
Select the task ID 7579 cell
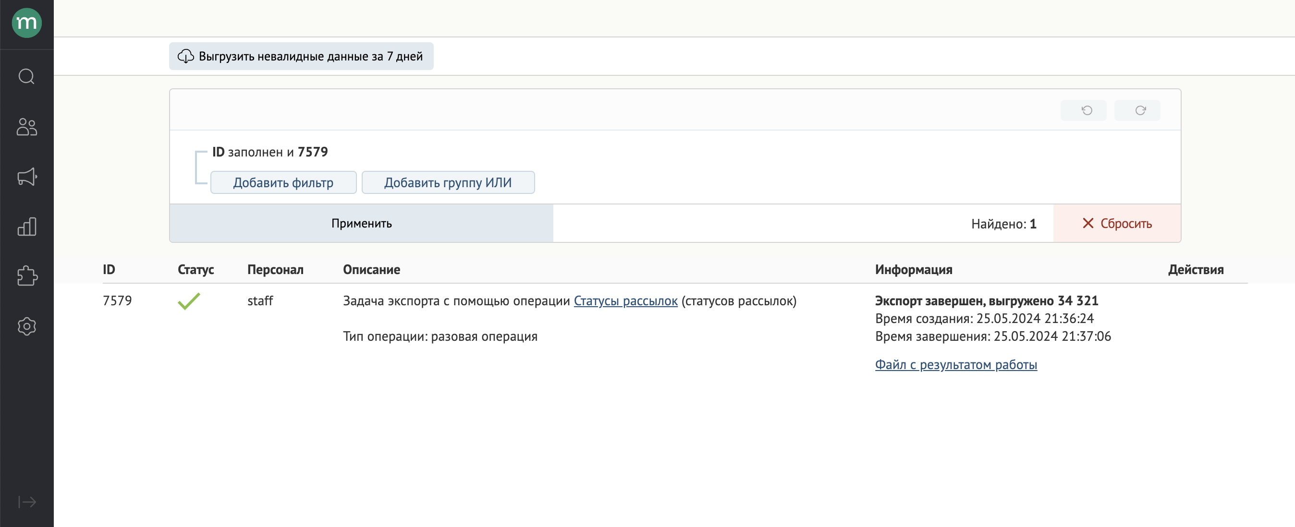pos(117,301)
